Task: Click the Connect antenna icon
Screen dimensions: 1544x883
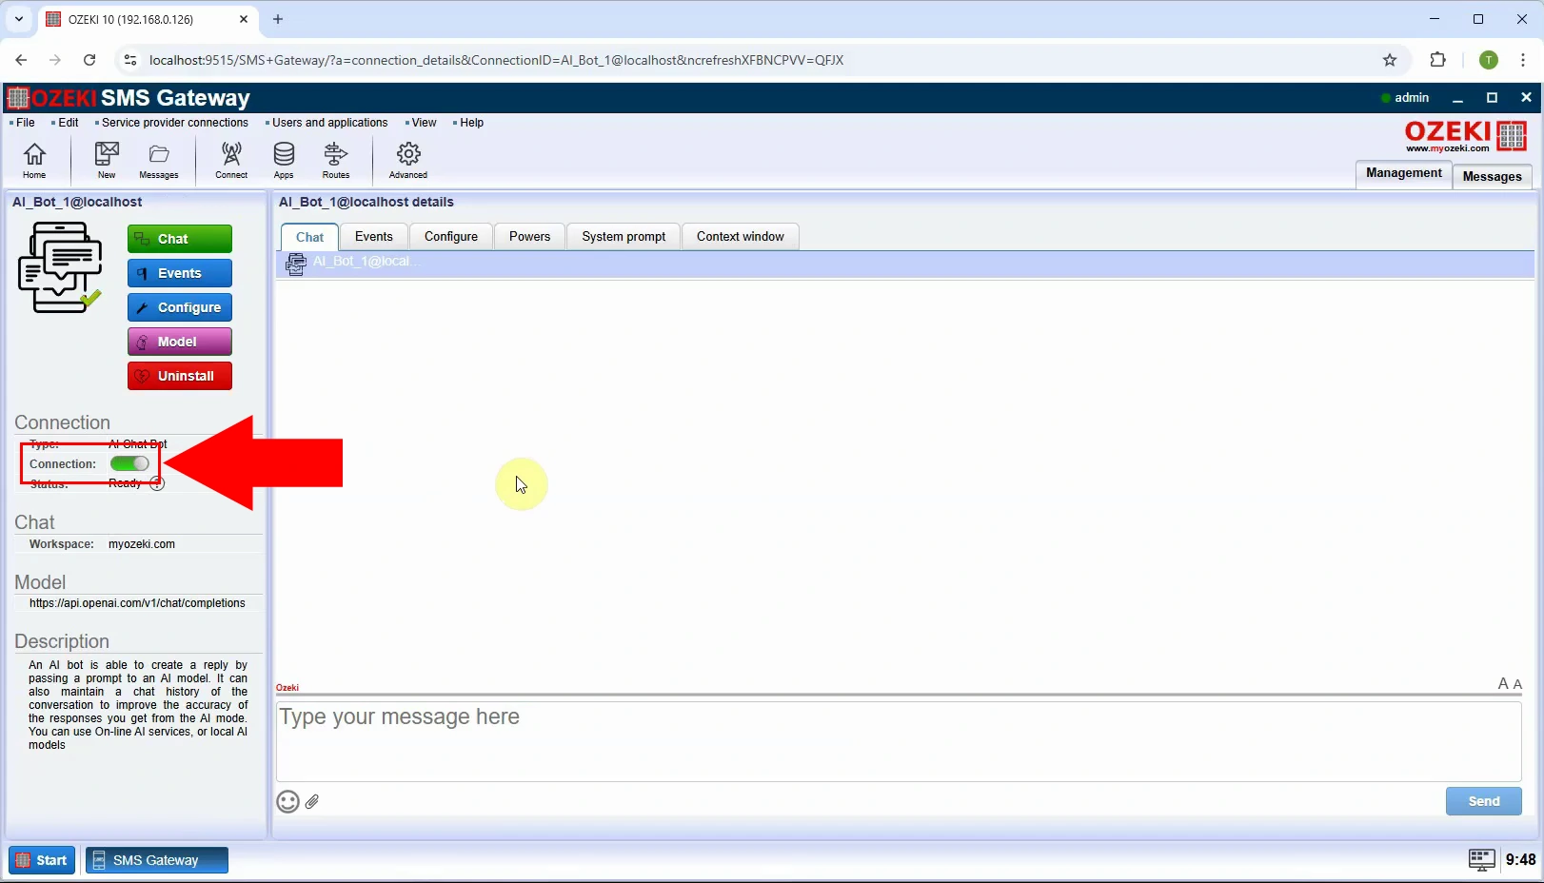Action: tap(231, 160)
